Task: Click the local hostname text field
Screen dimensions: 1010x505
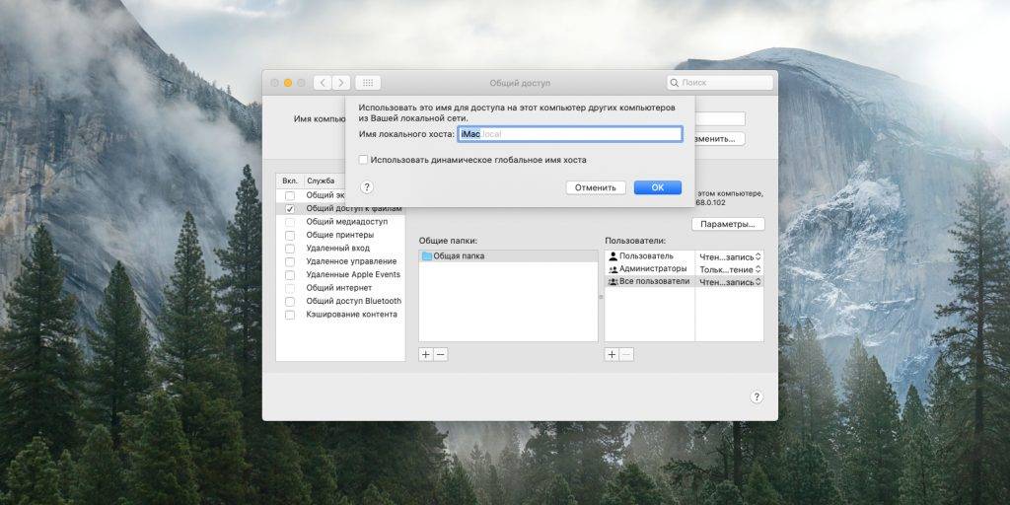Action: point(570,134)
